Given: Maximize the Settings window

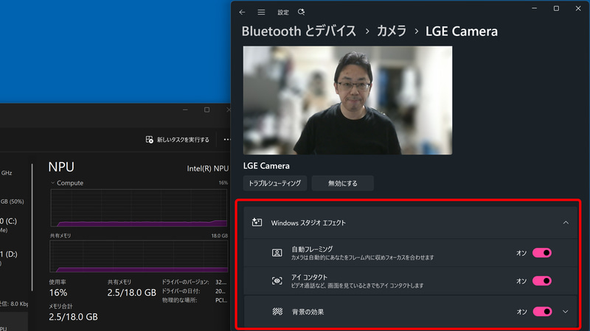Looking at the screenshot, I should 556,8.
